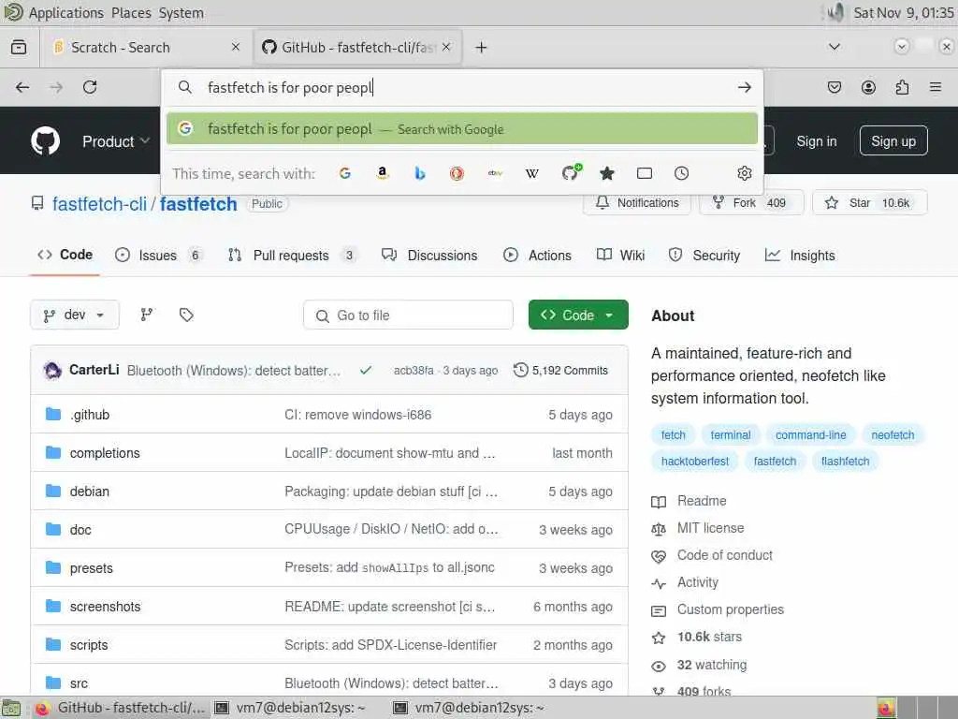The image size is (958, 719).
Task: Expand the Product menu in the GitHub header
Action: point(116,141)
